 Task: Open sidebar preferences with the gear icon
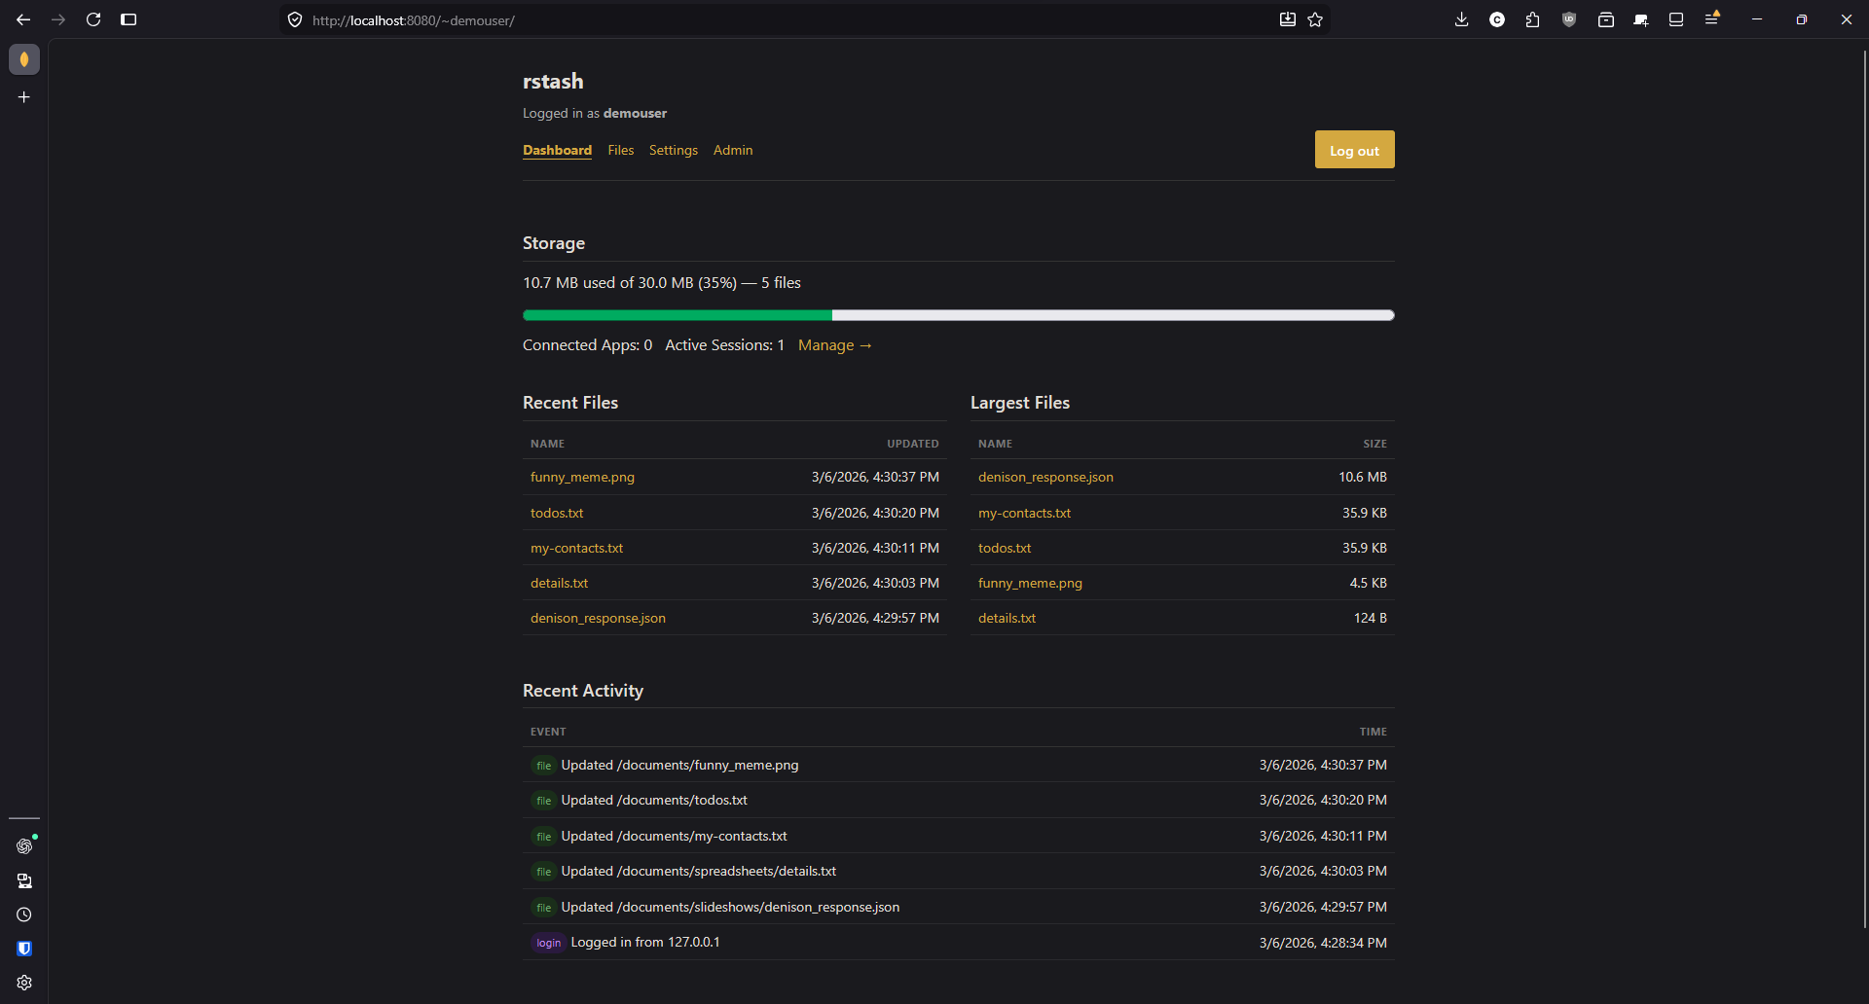click(24, 983)
